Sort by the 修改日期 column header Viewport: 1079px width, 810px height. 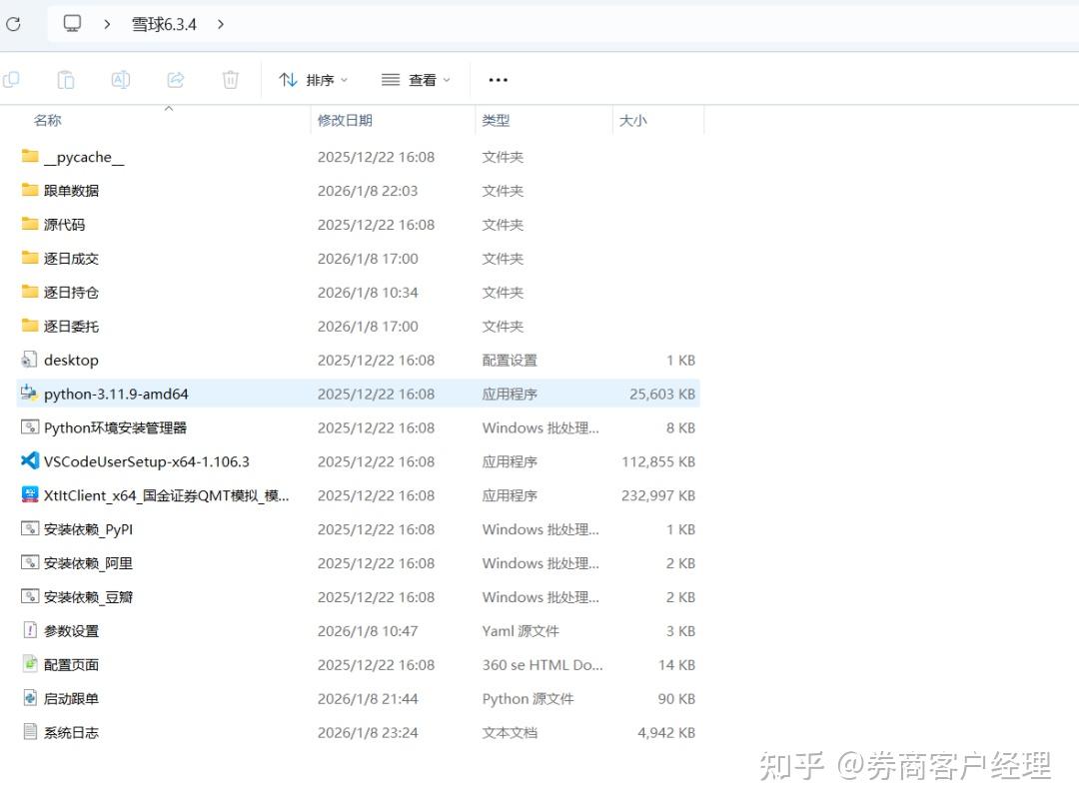coord(345,121)
